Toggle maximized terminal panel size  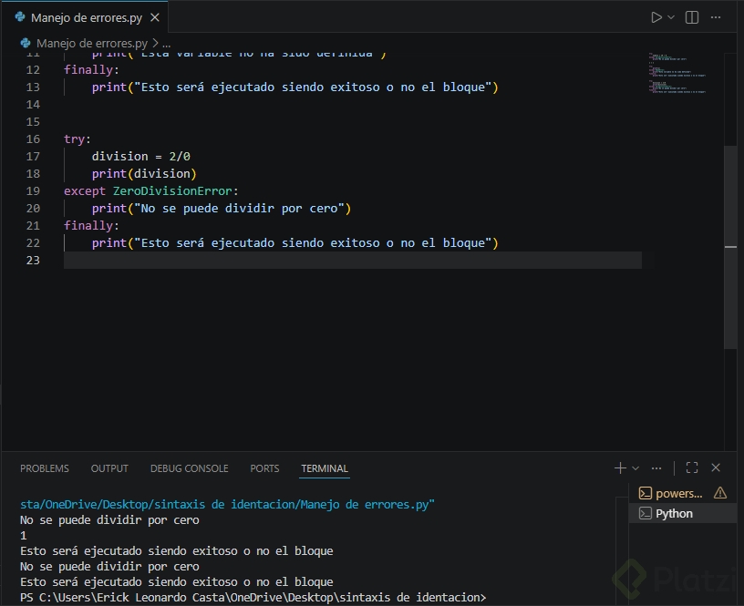point(692,467)
